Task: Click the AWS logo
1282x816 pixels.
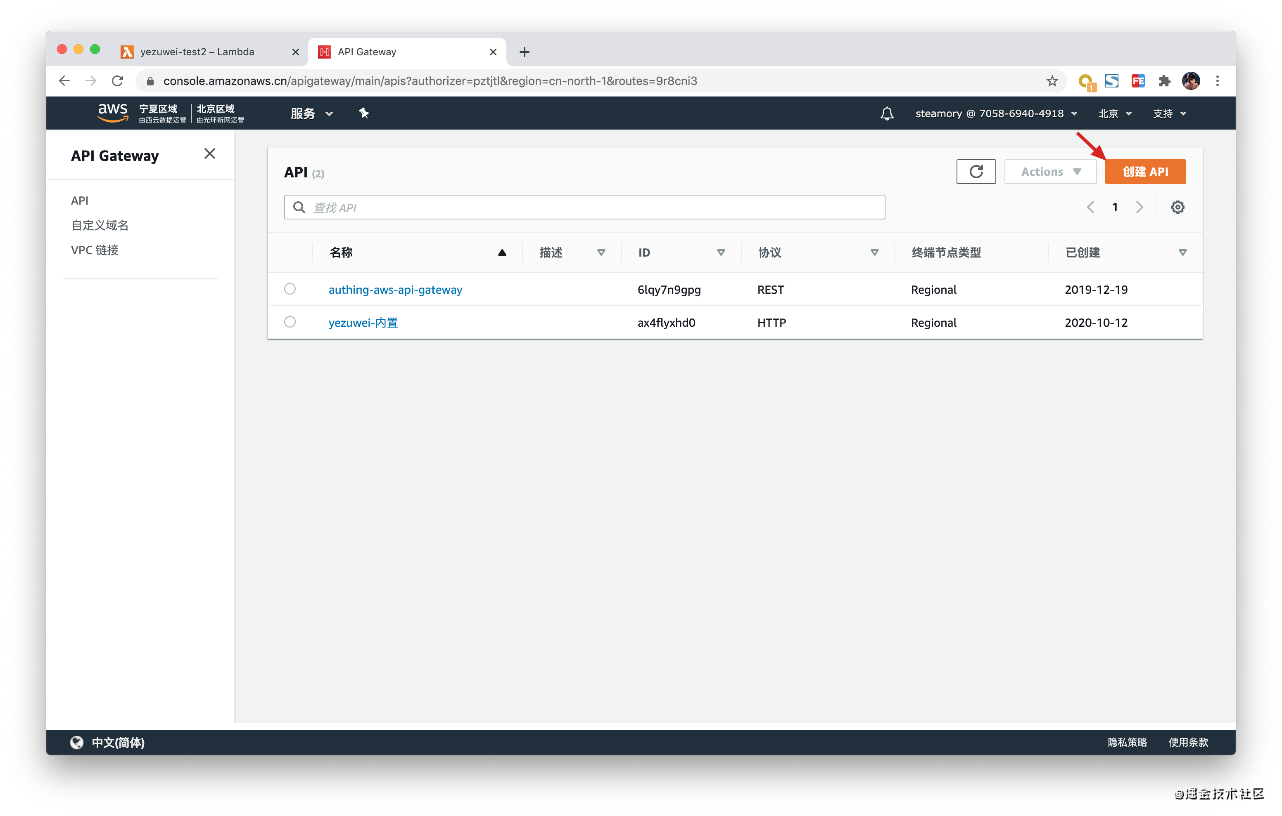Action: point(112,113)
